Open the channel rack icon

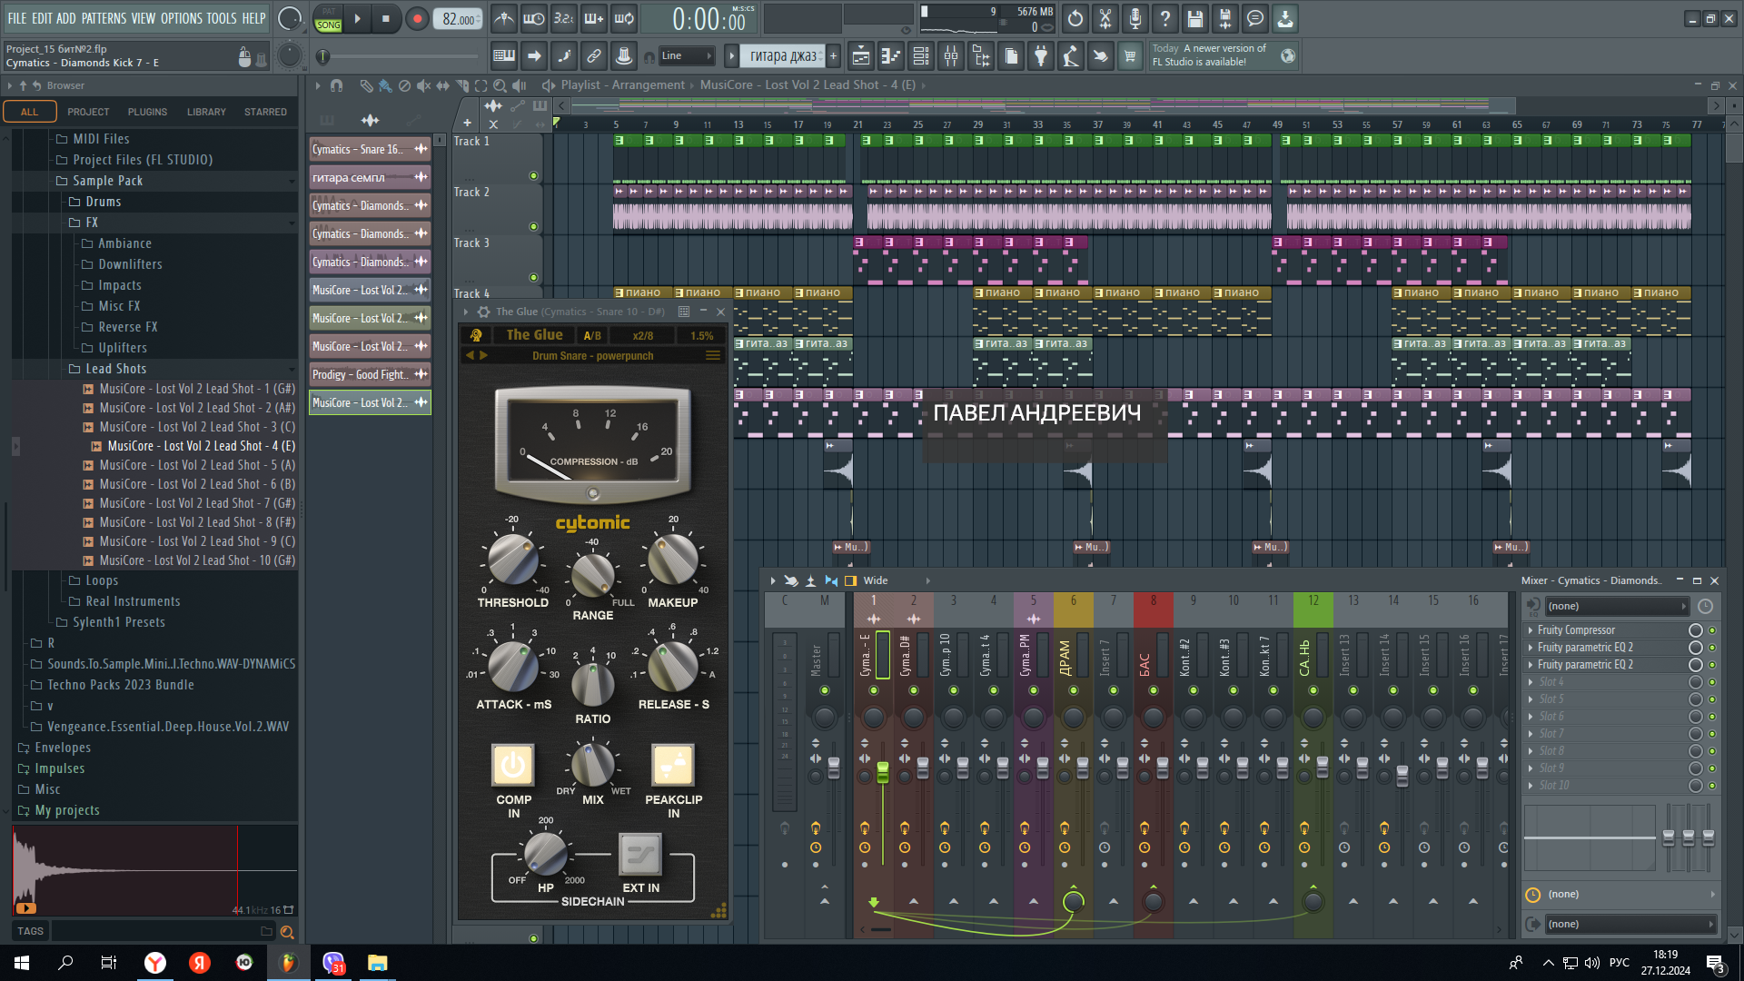pyautogui.click(x=921, y=56)
